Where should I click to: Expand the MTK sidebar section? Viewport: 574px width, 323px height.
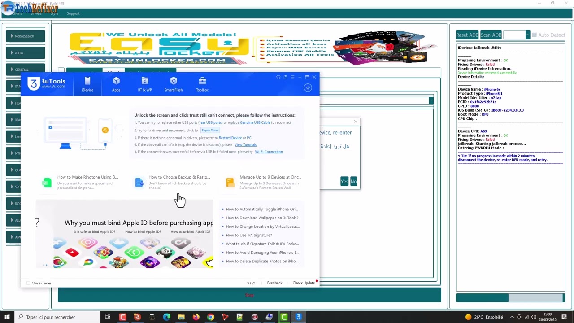click(13, 153)
